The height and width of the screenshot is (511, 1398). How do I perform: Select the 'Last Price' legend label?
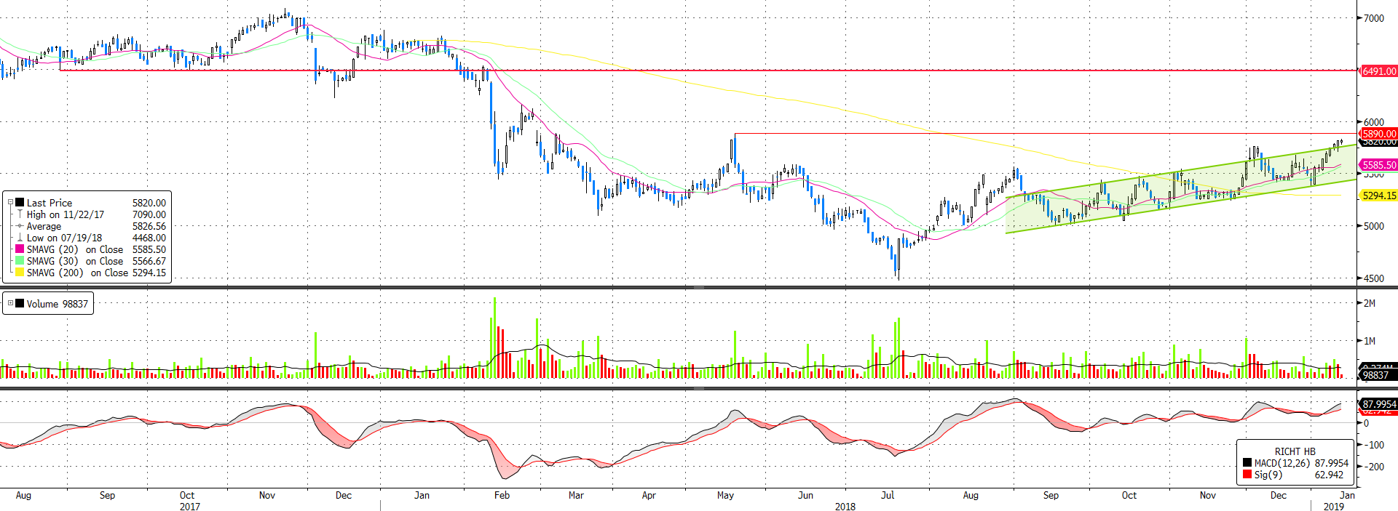coord(50,203)
